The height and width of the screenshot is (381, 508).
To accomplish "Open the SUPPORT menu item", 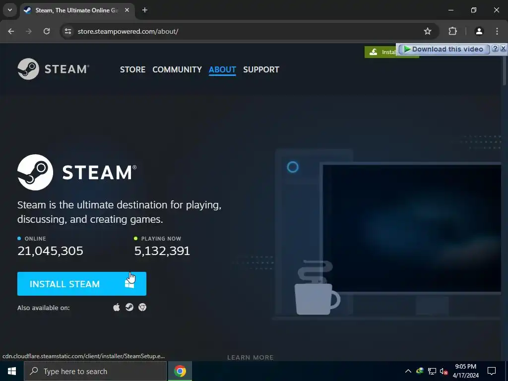I will (x=261, y=69).
